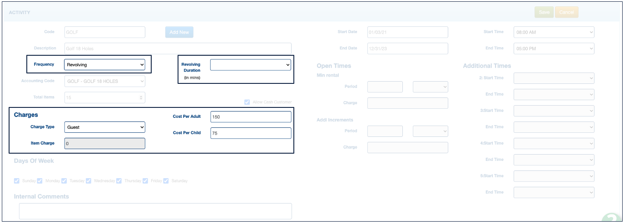This screenshot has height=223, width=624.
Task: Click the Add New button
Action: point(179,32)
